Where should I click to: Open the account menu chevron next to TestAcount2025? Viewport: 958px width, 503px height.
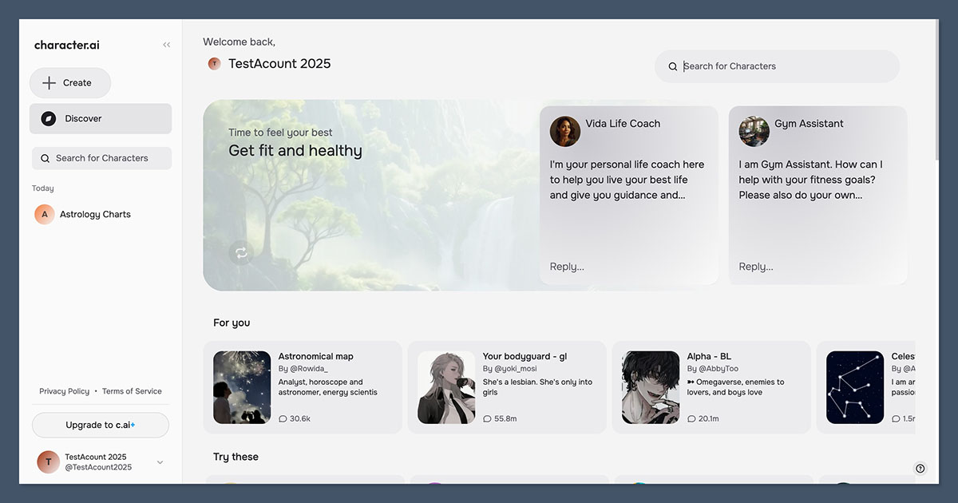159,461
